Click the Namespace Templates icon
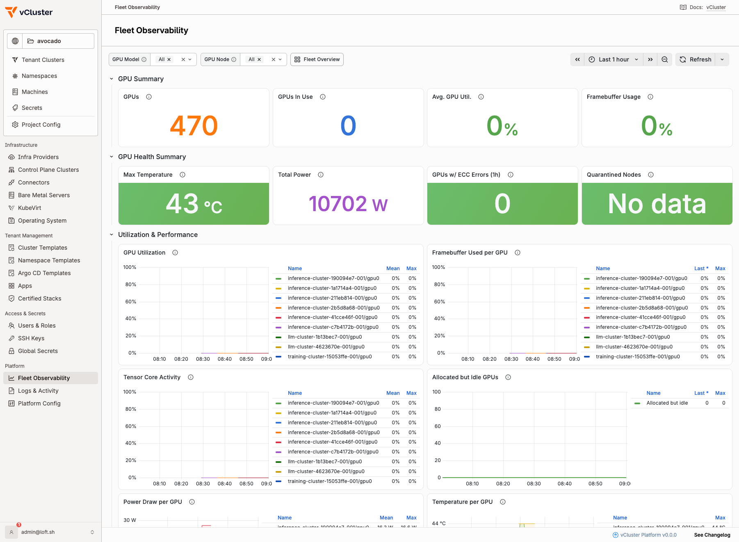The image size is (739, 542). pyautogui.click(x=11, y=260)
